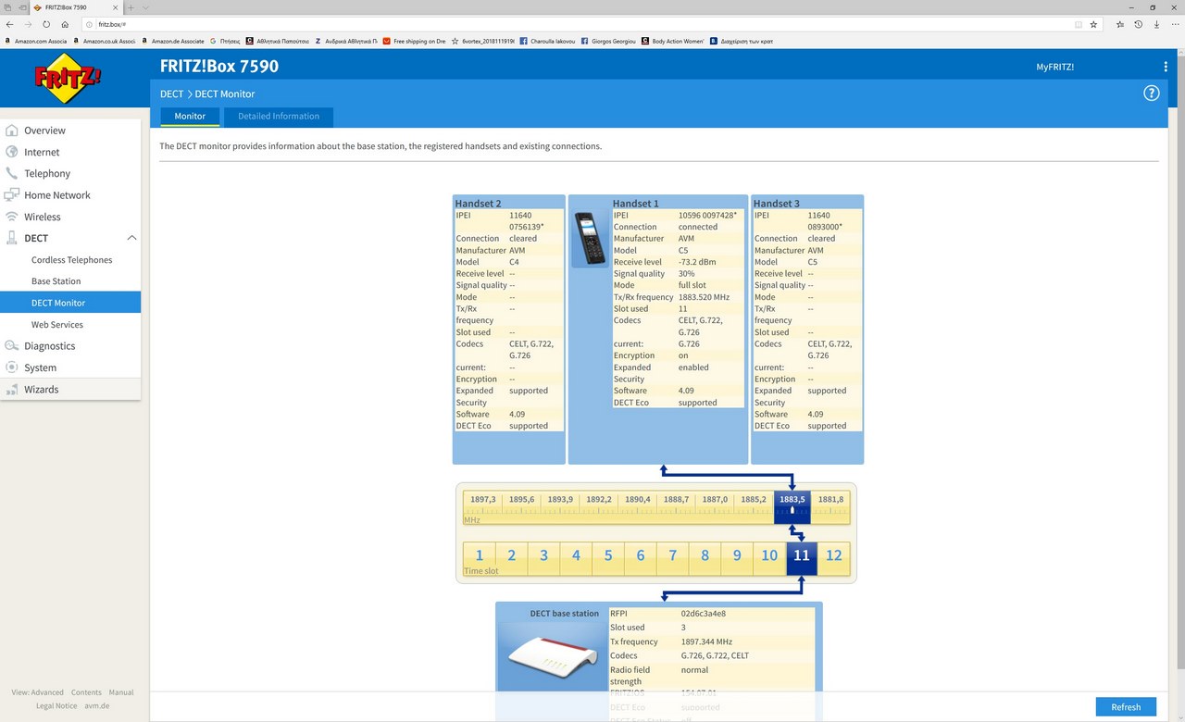Collapse the DECT menu chevron

pyautogui.click(x=131, y=238)
